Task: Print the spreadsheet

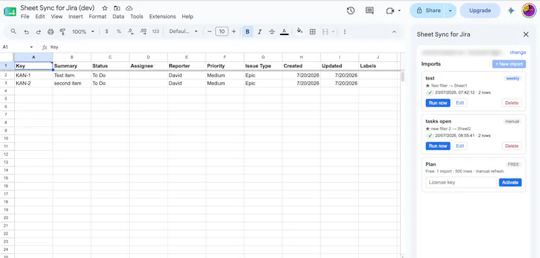Action: (51, 32)
